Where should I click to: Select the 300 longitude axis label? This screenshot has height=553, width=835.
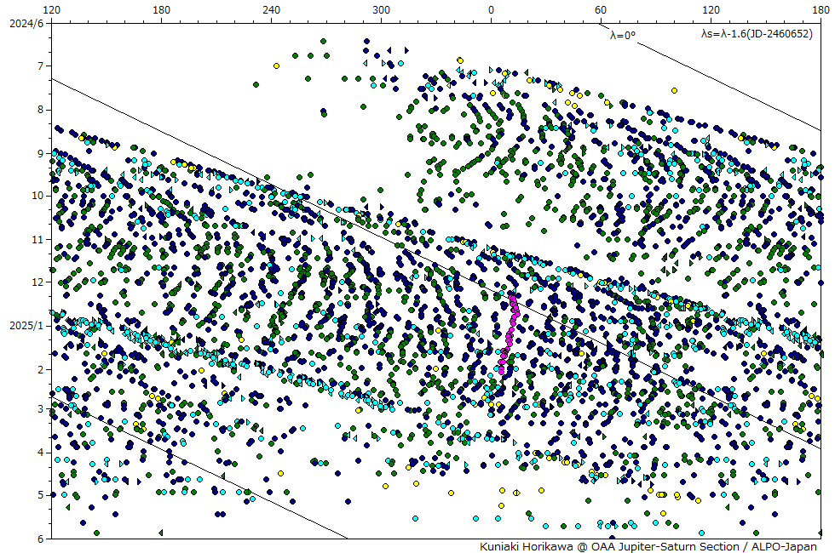[382, 9]
